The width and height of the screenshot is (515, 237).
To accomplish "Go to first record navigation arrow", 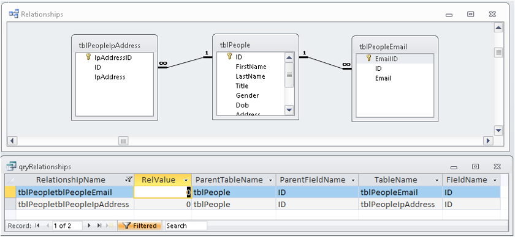I will 37,225.
